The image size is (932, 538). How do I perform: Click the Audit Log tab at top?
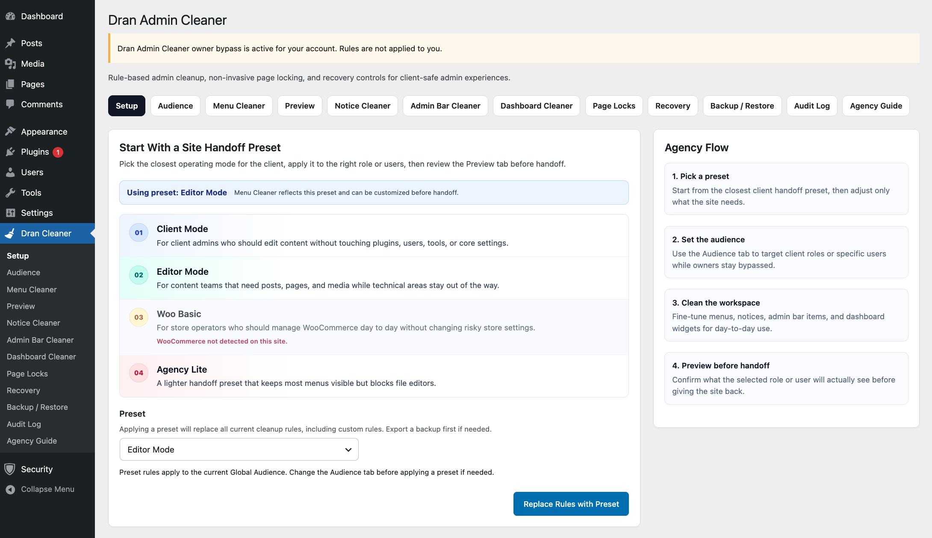812,106
